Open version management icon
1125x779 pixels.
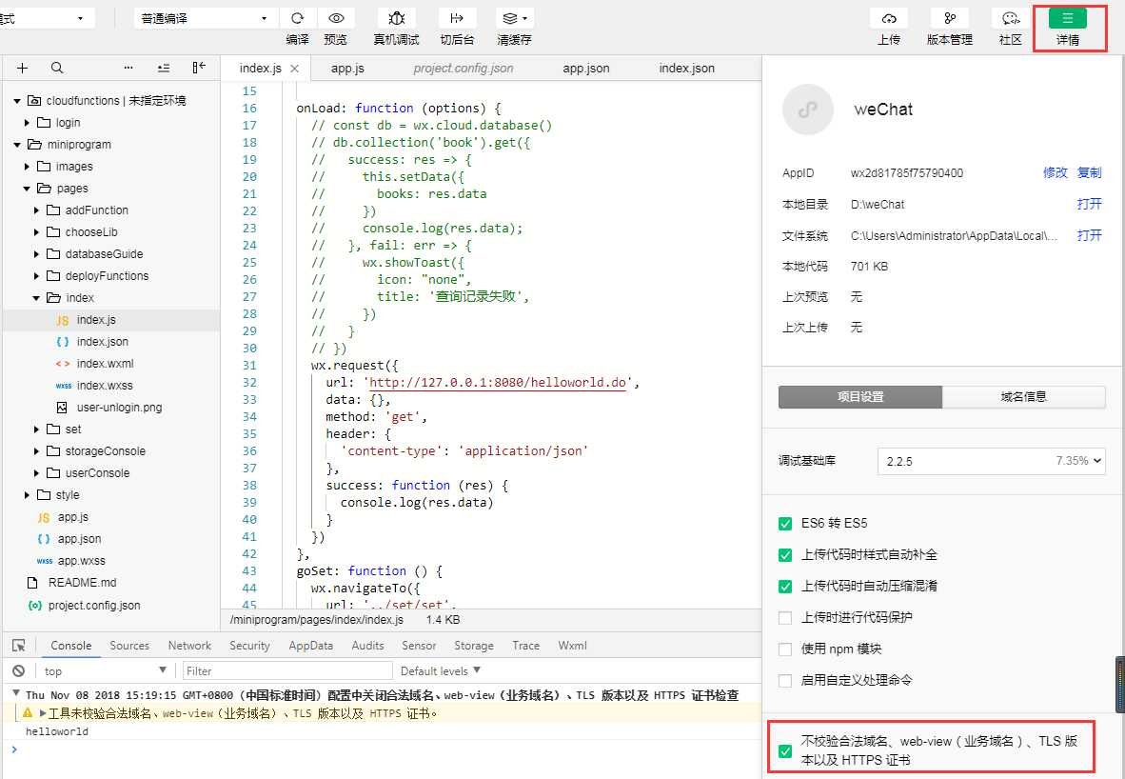pyautogui.click(x=949, y=19)
